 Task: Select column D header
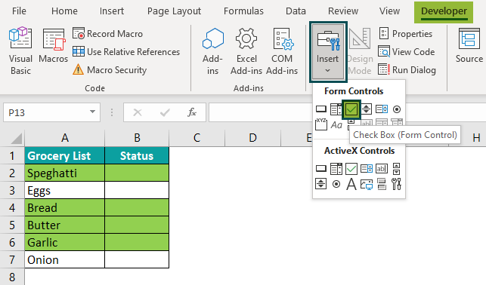[253, 138]
